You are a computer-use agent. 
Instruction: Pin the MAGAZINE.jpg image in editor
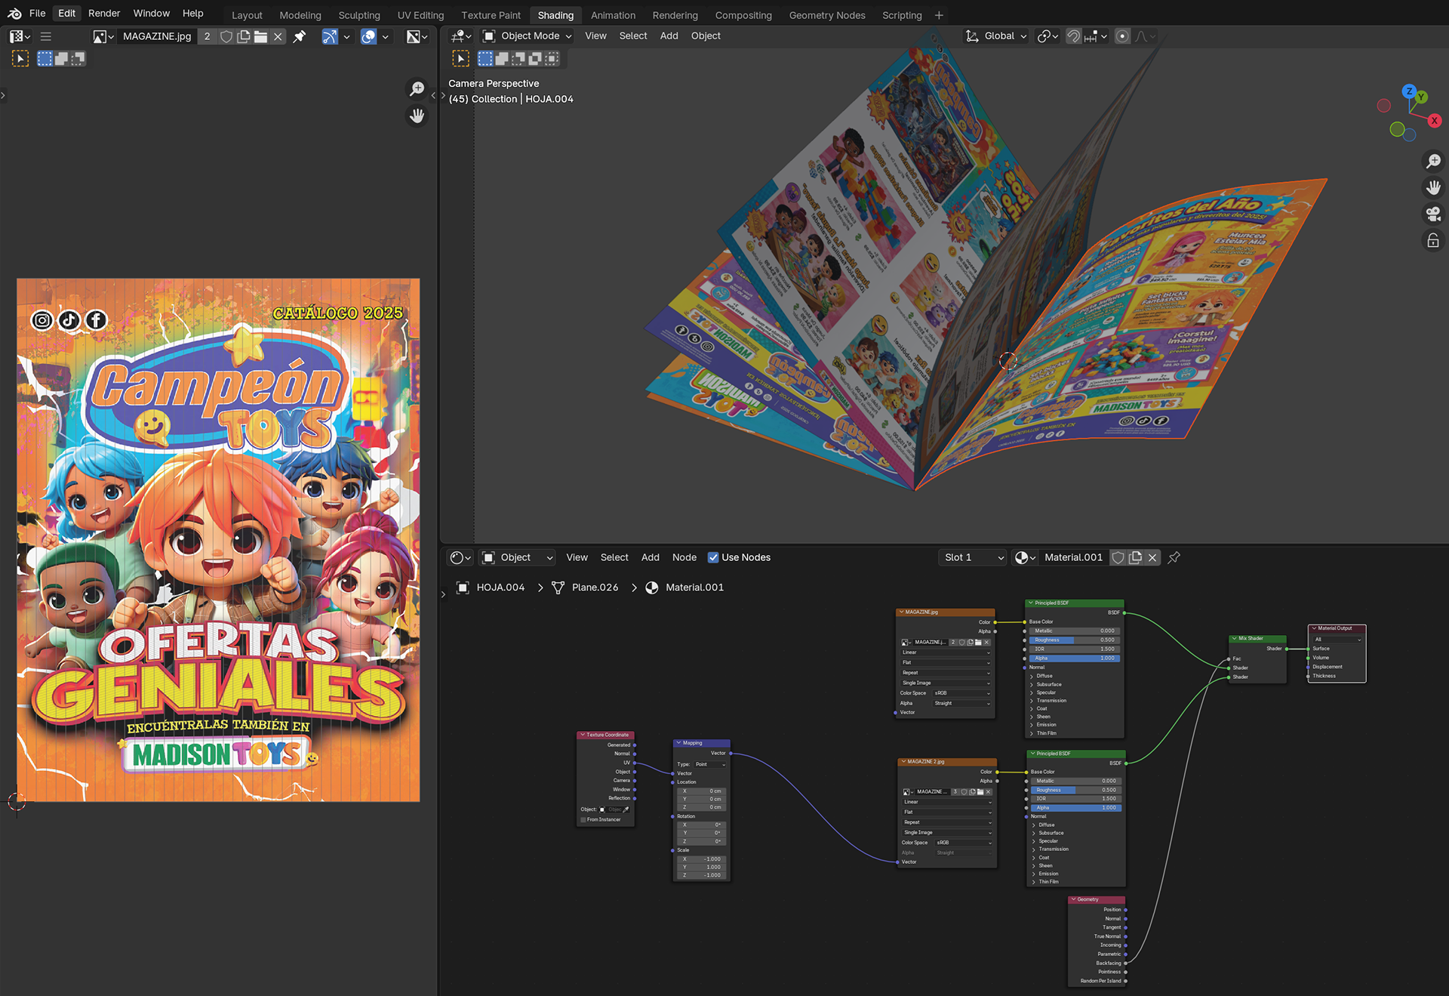300,36
